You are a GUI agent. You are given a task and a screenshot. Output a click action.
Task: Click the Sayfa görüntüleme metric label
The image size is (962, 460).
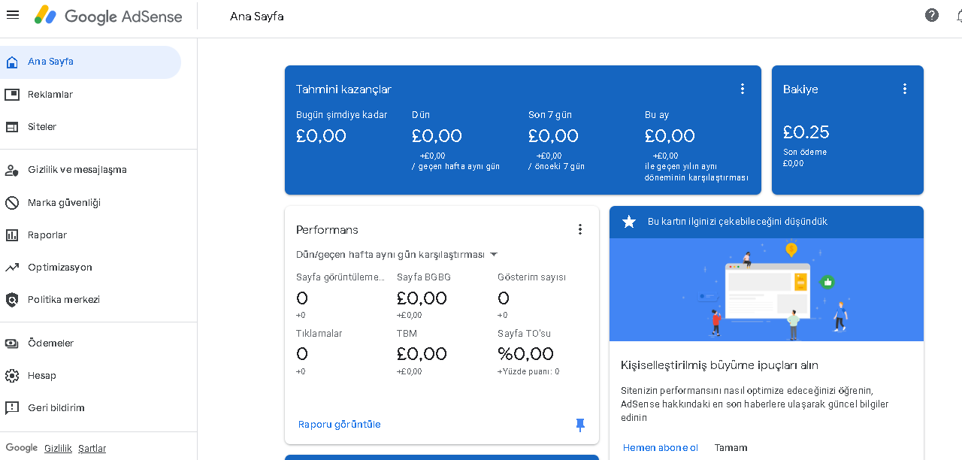pos(340,277)
